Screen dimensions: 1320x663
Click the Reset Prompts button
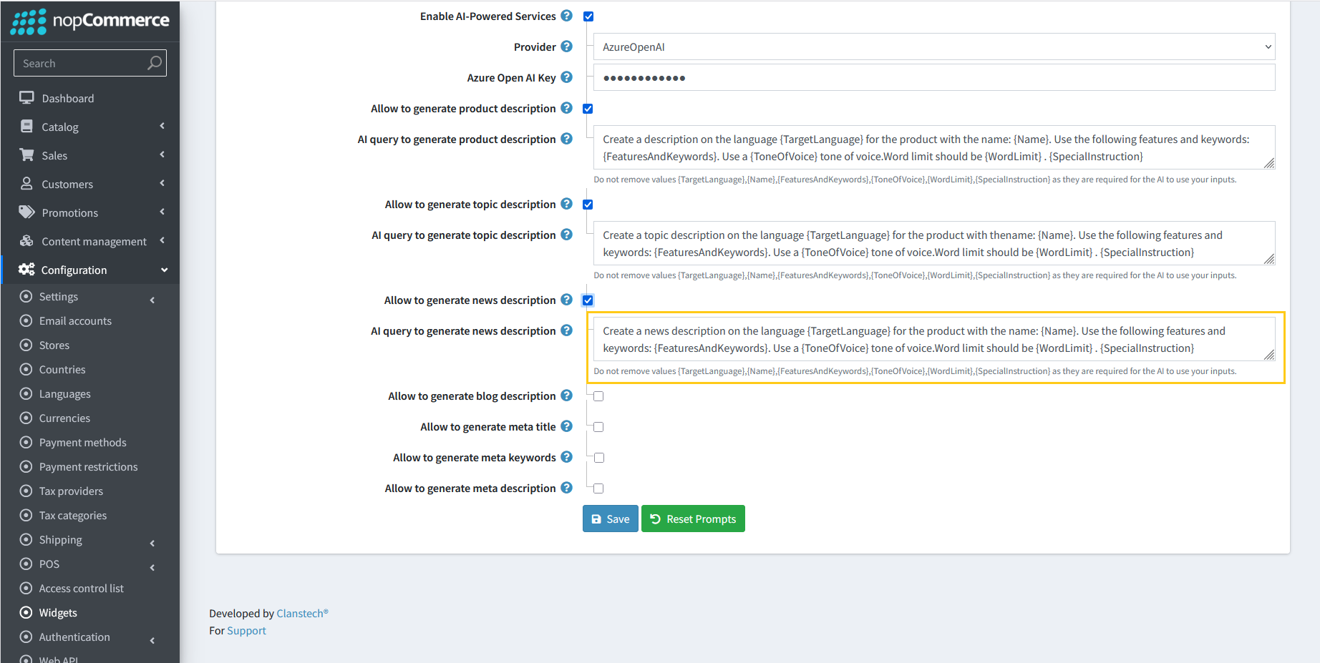click(692, 518)
